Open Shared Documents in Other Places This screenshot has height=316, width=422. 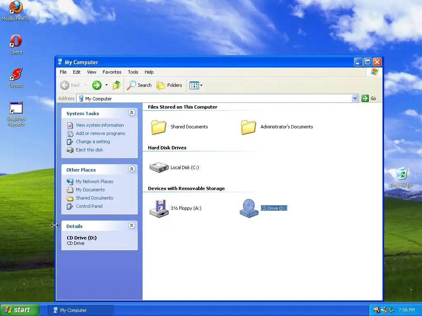[94, 198]
